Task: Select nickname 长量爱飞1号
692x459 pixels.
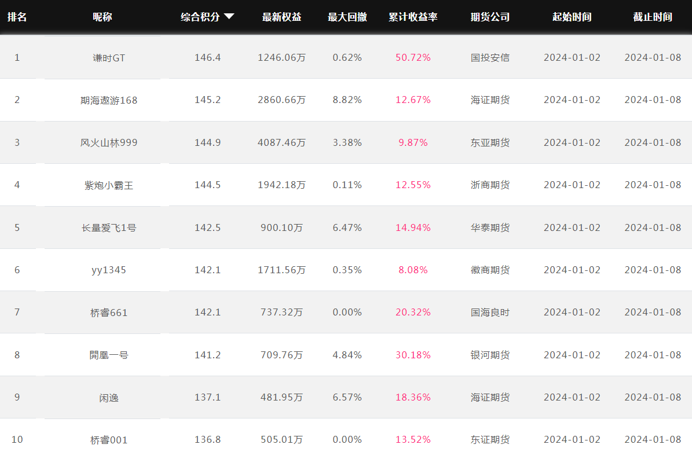Action: 109,227
